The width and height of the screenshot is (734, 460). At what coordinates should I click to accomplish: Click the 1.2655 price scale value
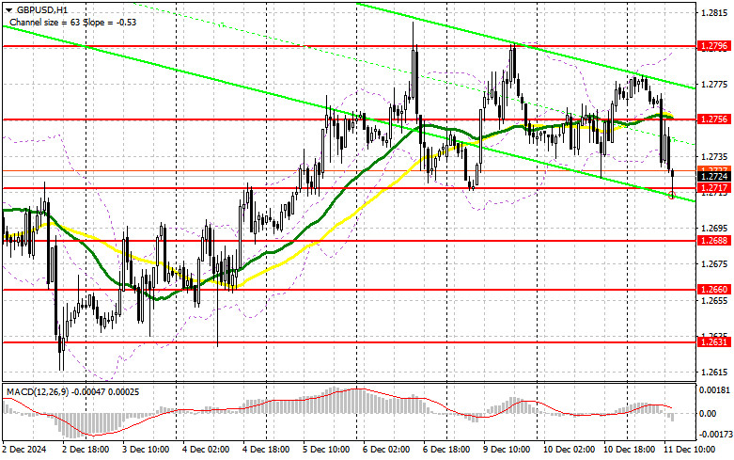point(714,300)
